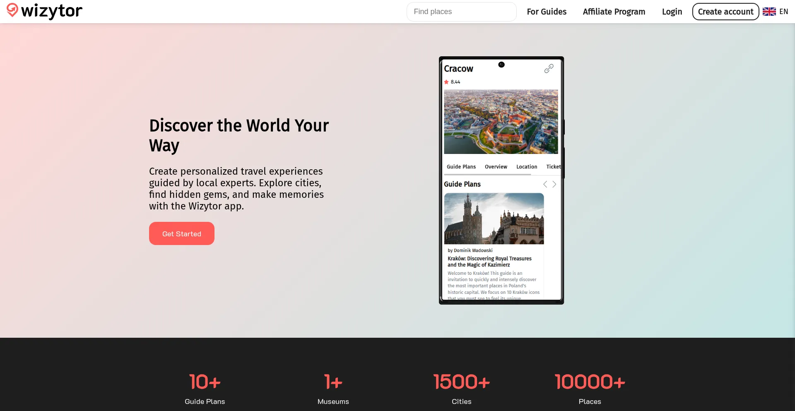Image resolution: width=795 pixels, height=411 pixels.
Task: Open the Cracow aerial city photo
Action: click(501, 122)
